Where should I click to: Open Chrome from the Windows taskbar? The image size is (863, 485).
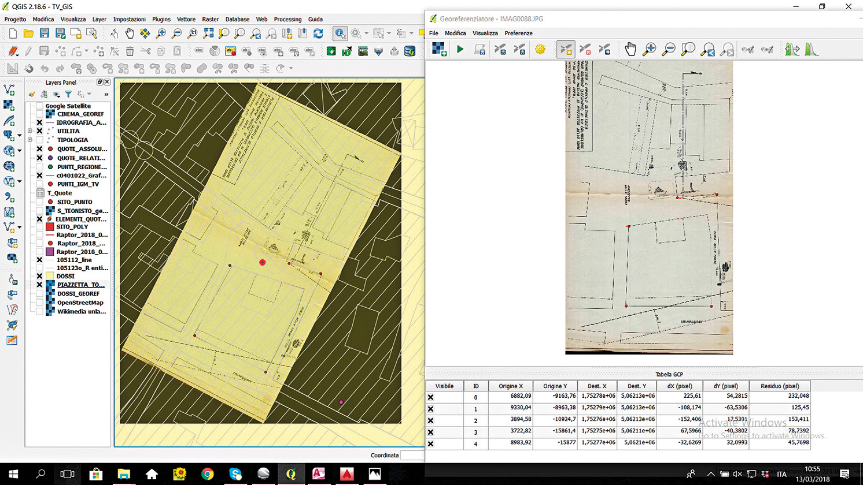tap(207, 474)
